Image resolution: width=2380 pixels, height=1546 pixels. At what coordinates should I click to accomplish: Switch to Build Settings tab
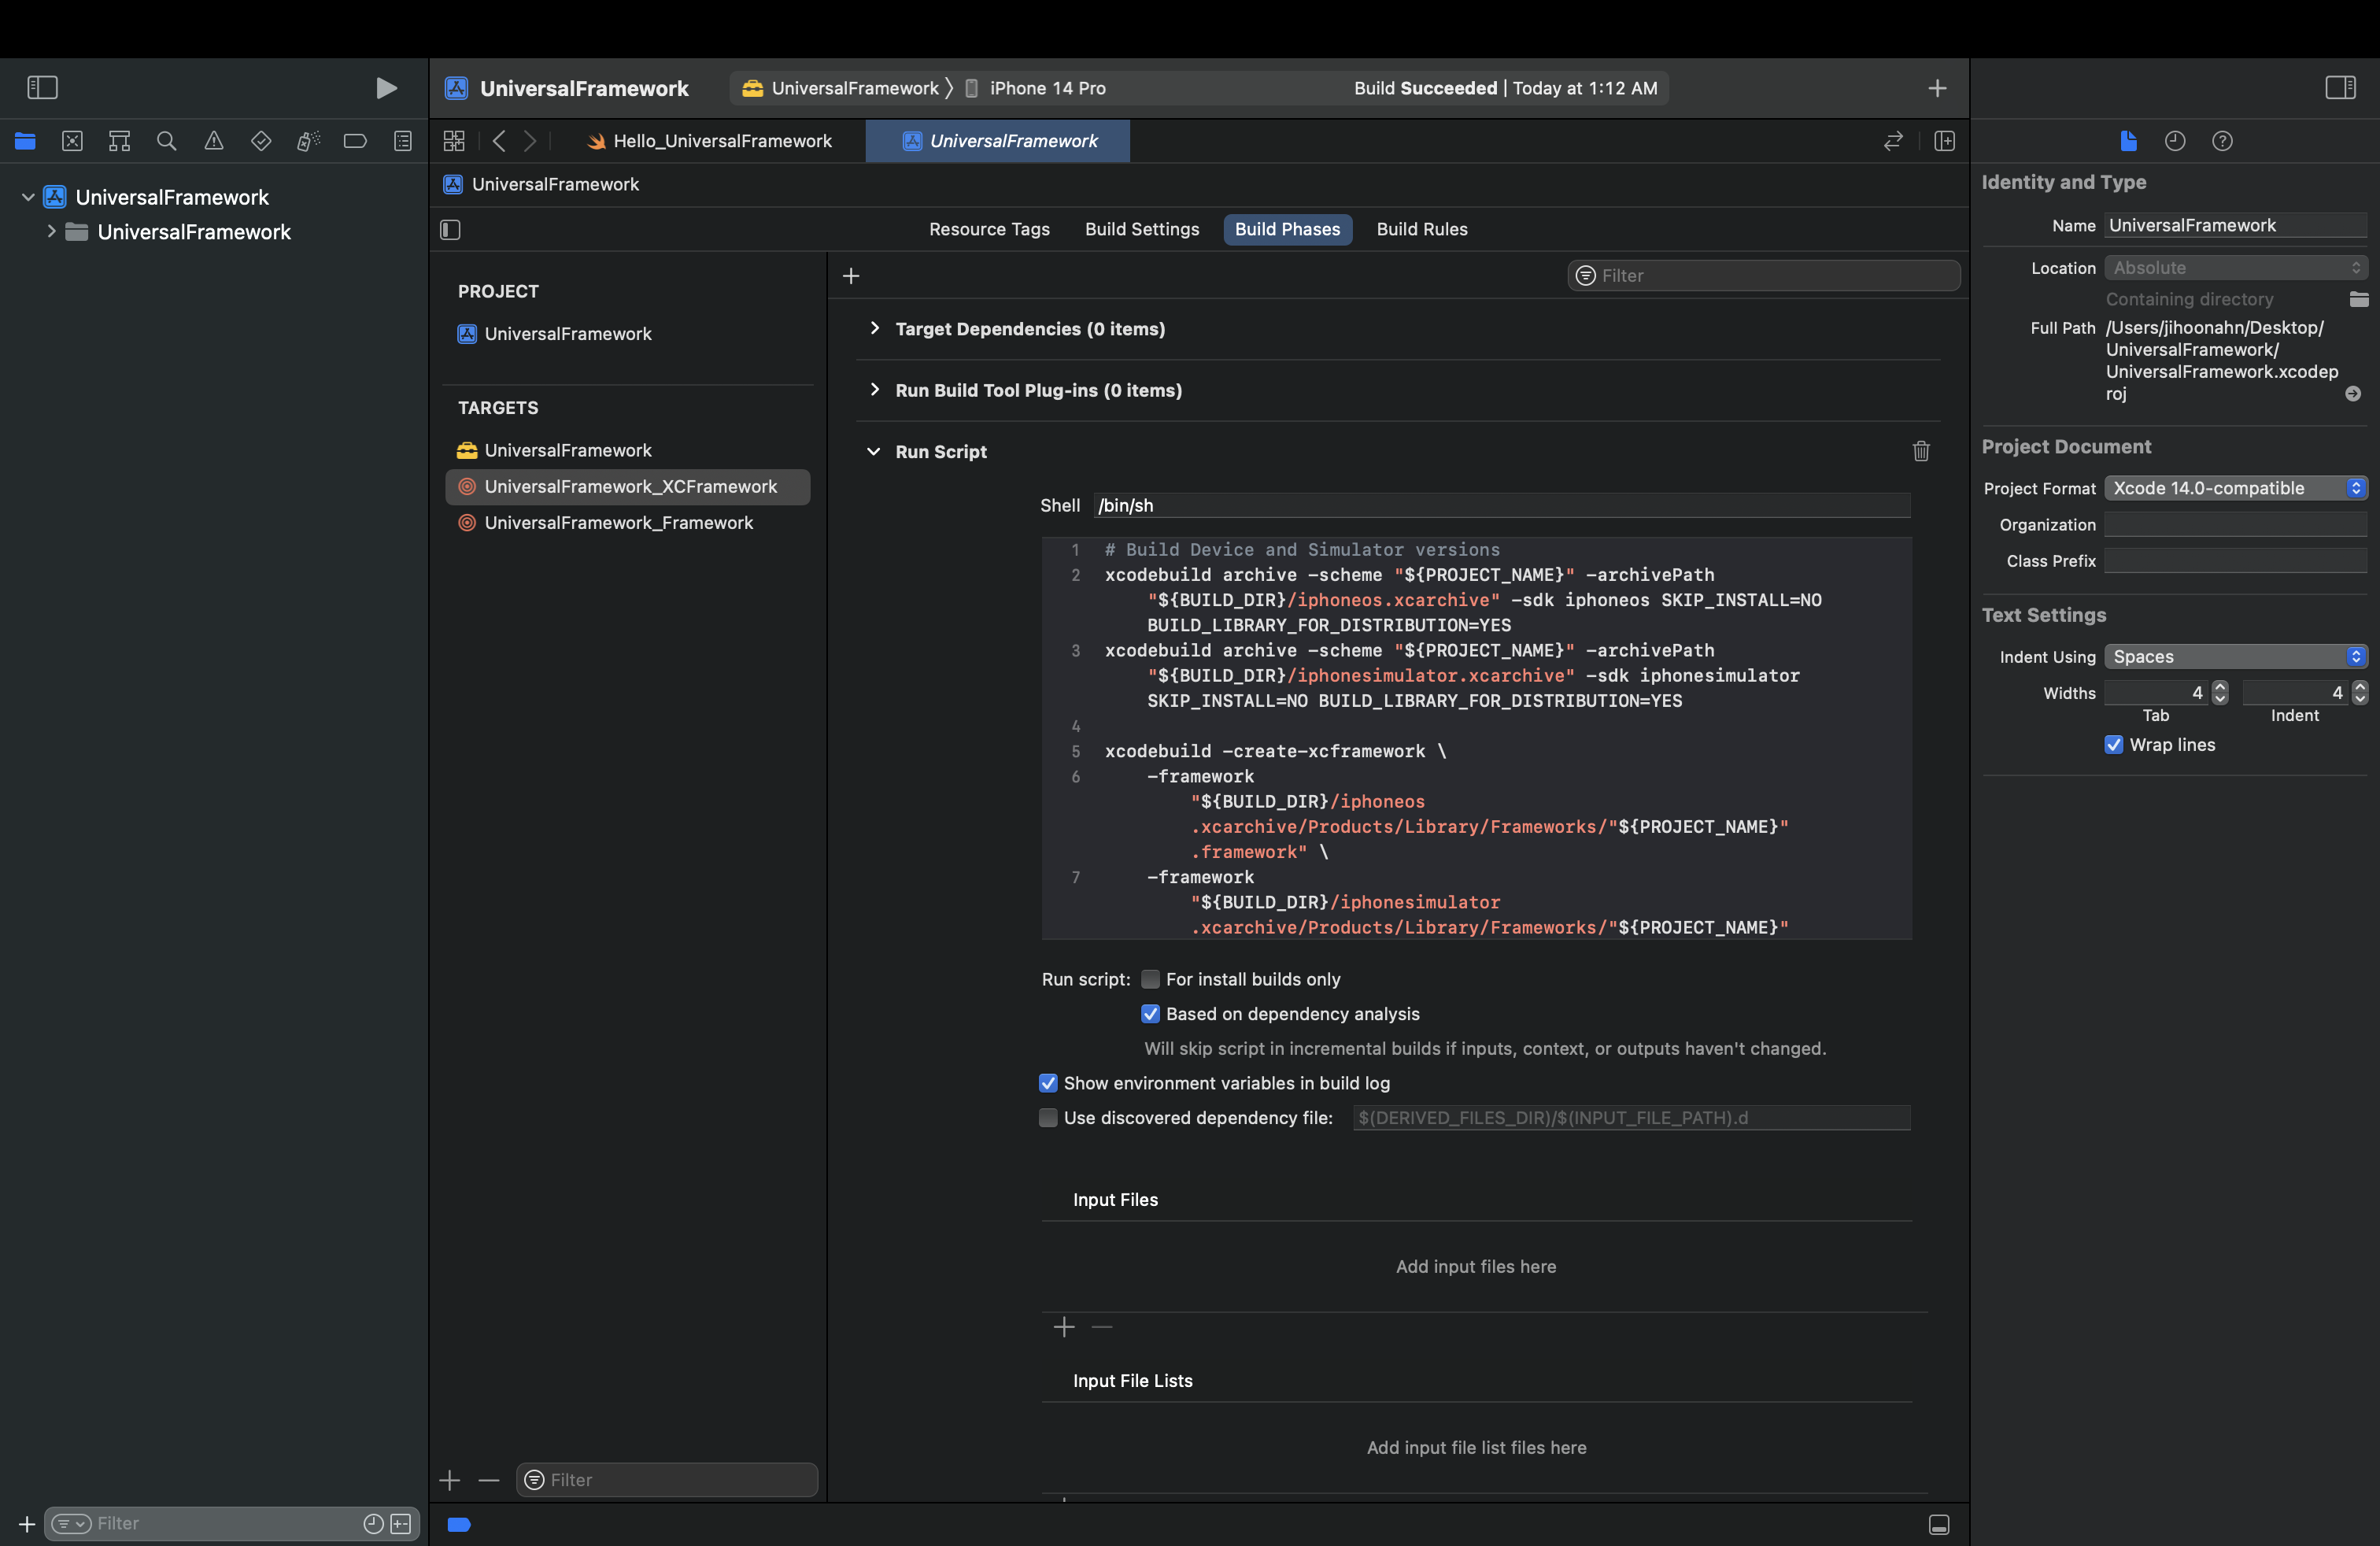click(1142, 229)
